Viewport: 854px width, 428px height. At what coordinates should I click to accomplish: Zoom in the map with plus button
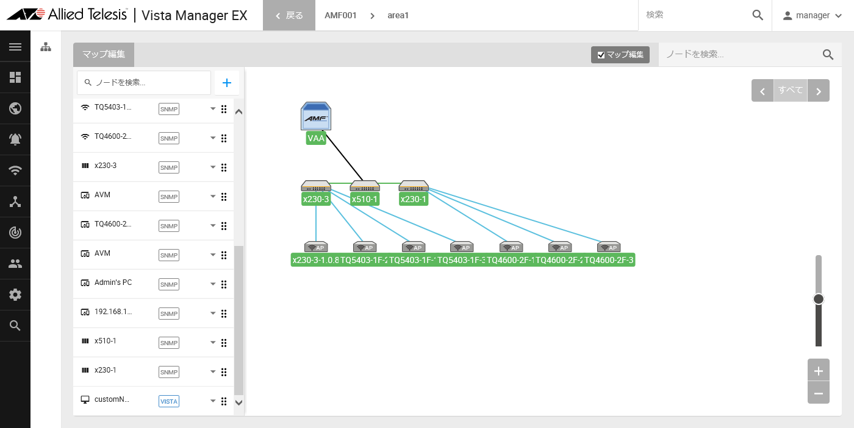coord(819,371)
